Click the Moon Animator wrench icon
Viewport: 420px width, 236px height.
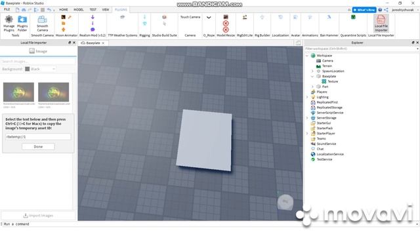pos(70,17)
